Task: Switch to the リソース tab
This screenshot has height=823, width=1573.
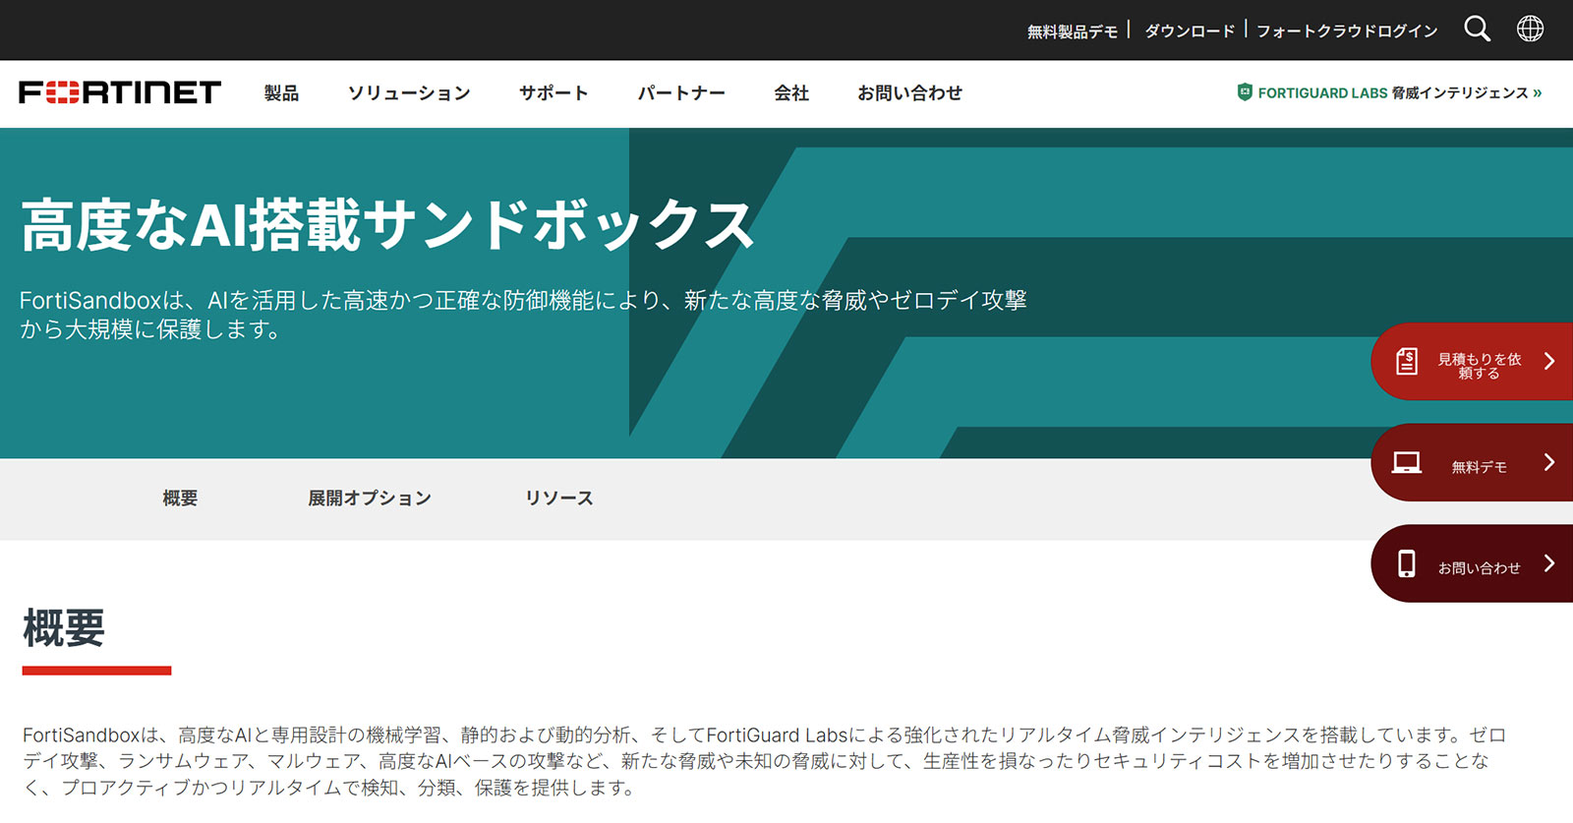Action: 559,499
